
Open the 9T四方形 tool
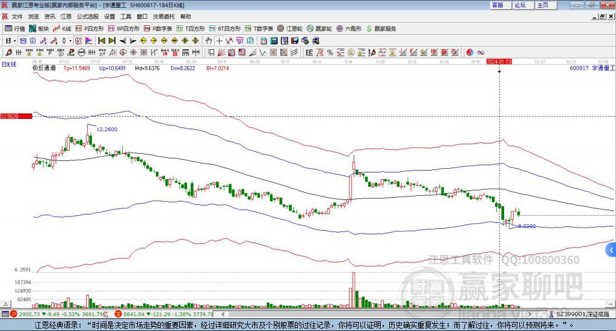pyautogui.click(x=225, y=29)
